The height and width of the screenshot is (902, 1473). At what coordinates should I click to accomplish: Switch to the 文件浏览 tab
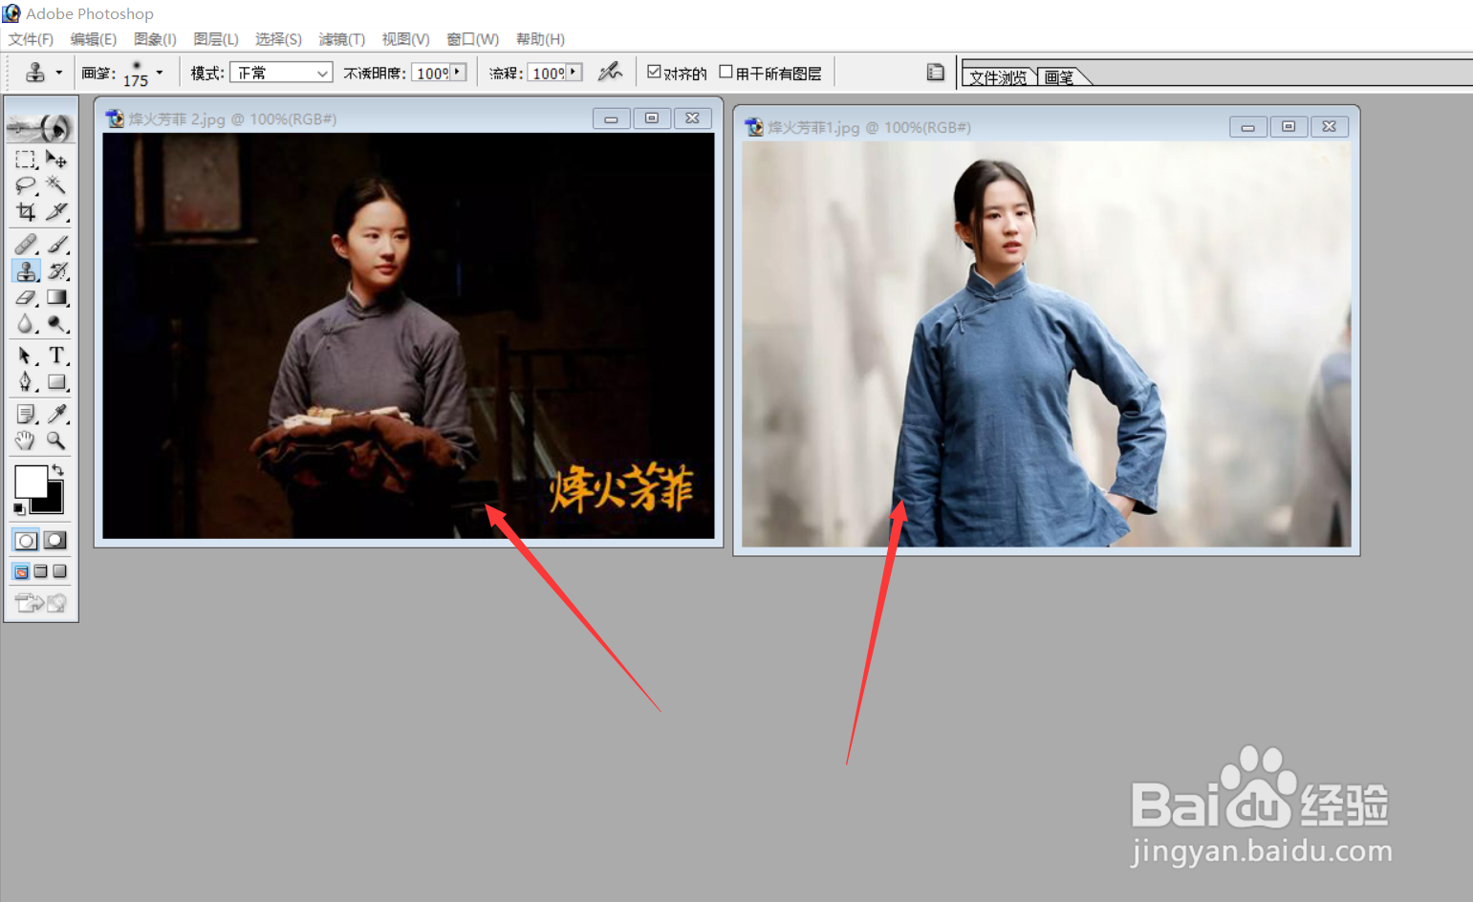click(998, 77)
